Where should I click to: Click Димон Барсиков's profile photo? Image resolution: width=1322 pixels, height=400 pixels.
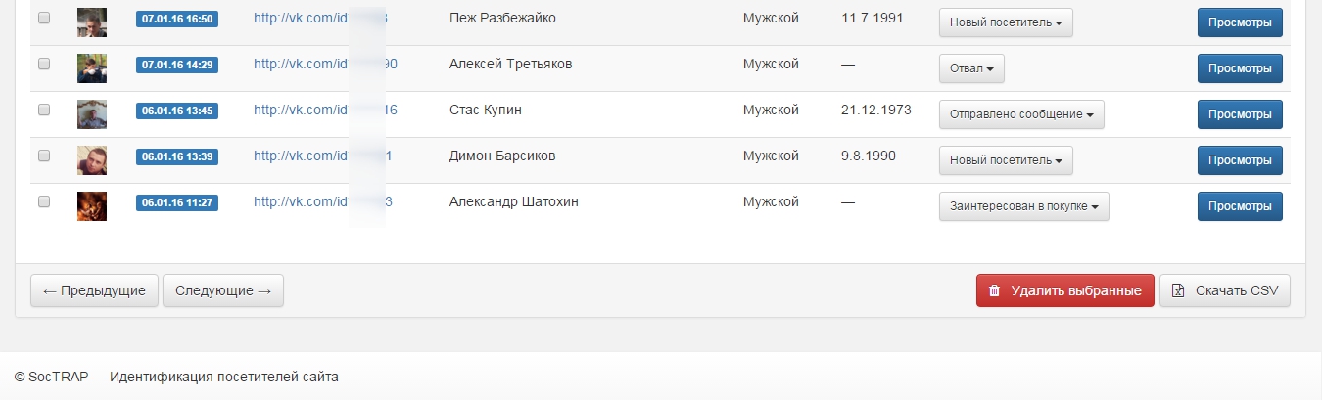(92, 160)
